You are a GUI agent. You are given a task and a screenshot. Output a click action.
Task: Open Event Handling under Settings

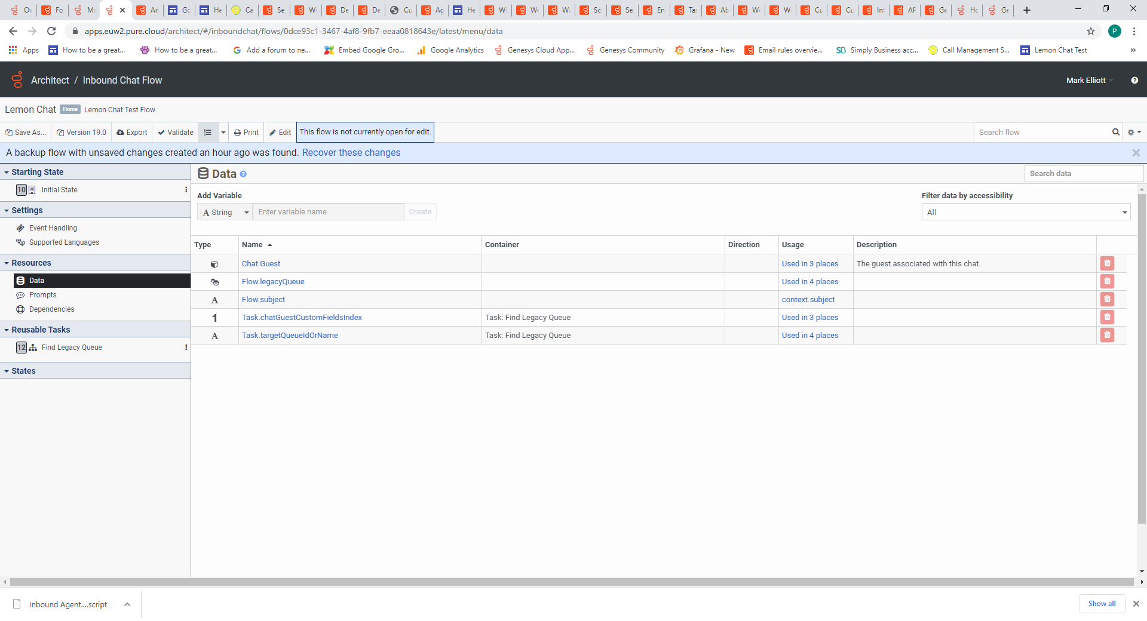(x=53, y=228)
